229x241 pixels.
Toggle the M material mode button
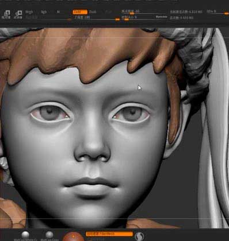(58, 12)
